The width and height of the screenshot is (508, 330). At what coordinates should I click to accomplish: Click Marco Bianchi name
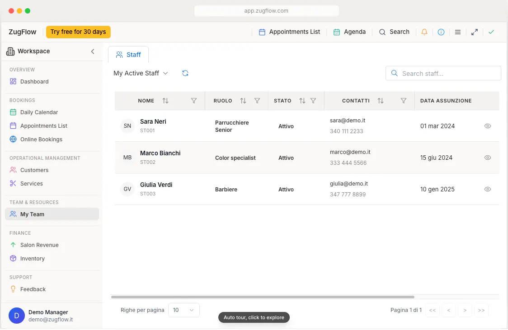pos(160,153)
